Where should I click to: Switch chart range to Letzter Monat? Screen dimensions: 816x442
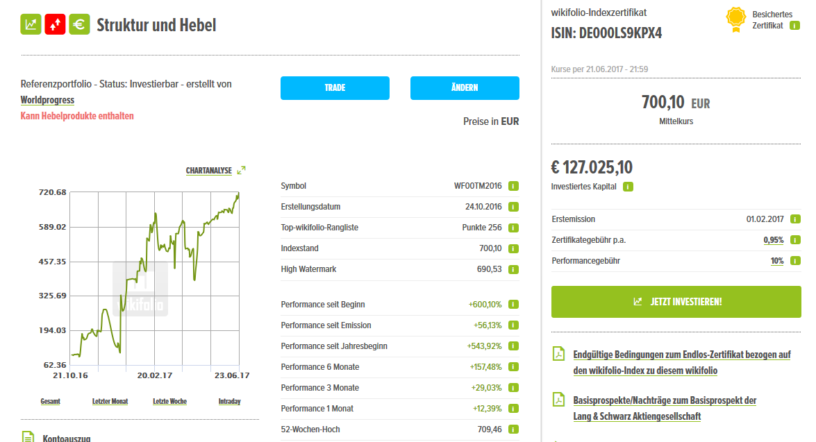coord(110,401)
